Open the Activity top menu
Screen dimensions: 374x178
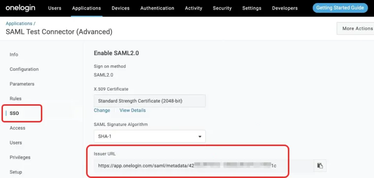193,8
